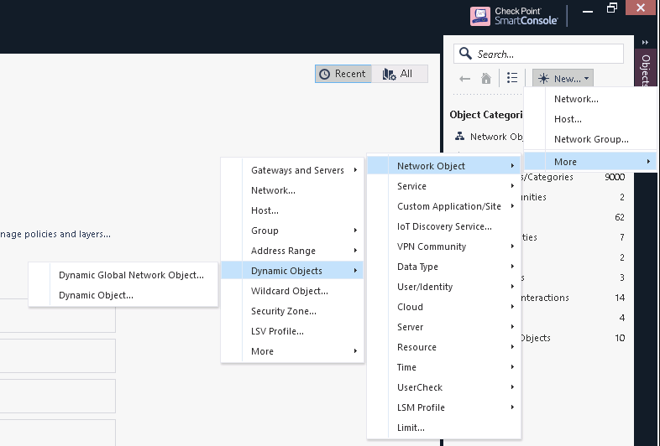This screenshot has width=660, height=446.
Task: Expand the Resource submenu
Action: [444, 347]
